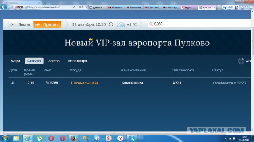Switch board to Вылет departures

pyautogui.click(x=21, y=24)
